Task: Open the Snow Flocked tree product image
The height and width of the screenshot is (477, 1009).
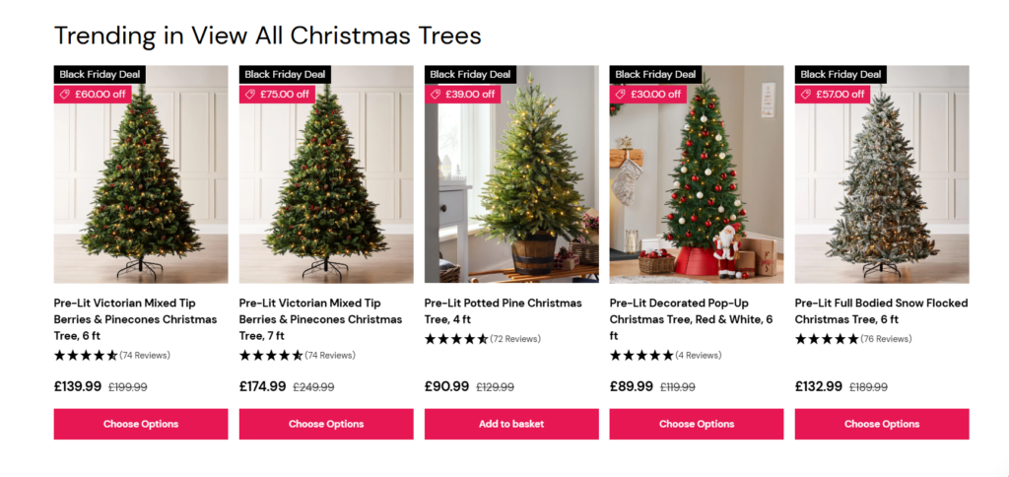Action: pos(882,174)
